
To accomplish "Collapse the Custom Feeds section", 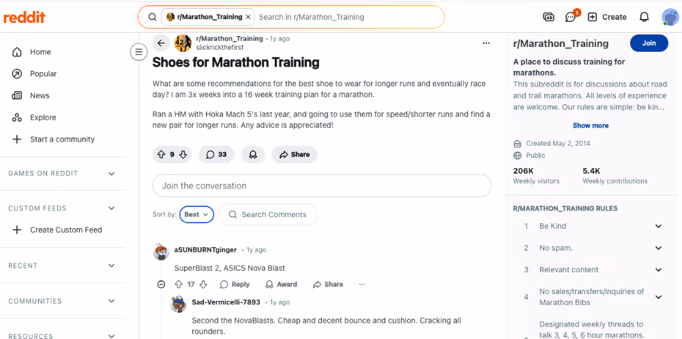I will pyautogui.click(x=111, y=208).
